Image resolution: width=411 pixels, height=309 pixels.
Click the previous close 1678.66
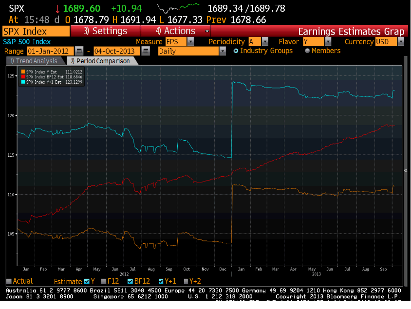pyautogui.click(x=248, y=20)
